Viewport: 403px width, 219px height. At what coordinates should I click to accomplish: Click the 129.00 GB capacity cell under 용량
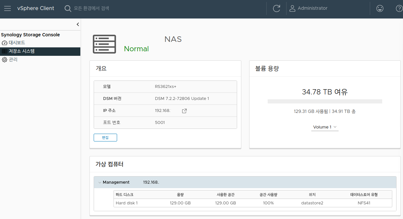[180, 203]
